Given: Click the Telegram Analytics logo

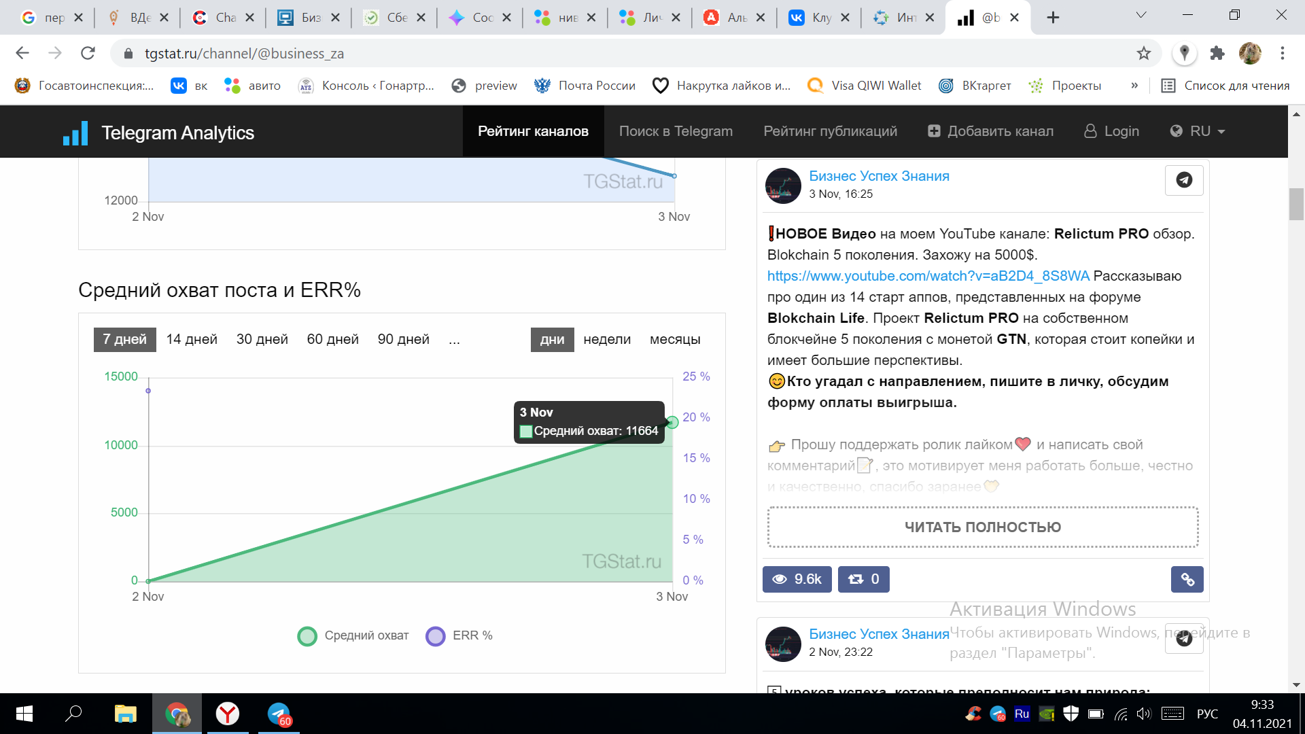Looking at the screenshot, I should [158, 133].
